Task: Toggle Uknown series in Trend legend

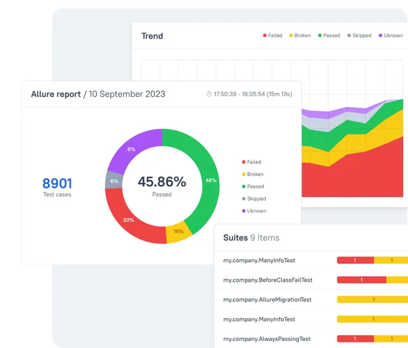Action: click(x=391, y=35)
